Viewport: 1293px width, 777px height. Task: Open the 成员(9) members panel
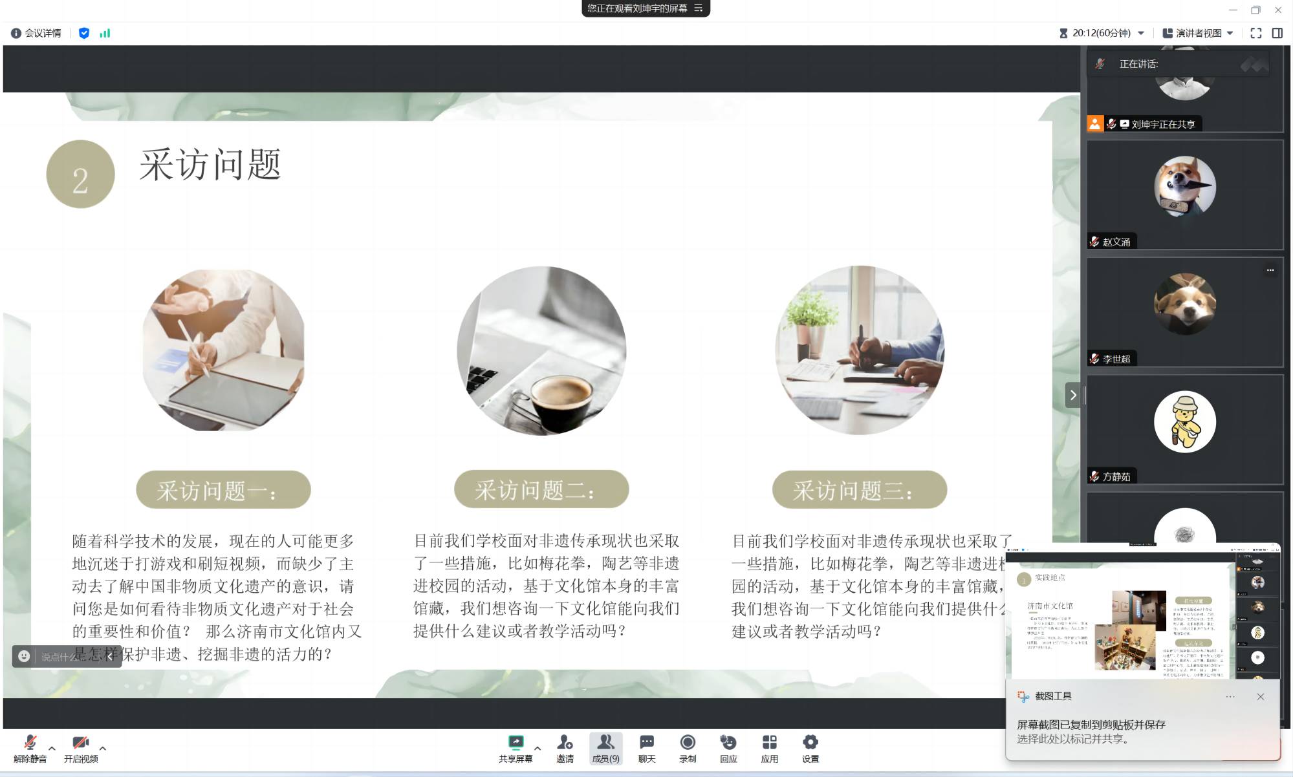pos(605,748)
